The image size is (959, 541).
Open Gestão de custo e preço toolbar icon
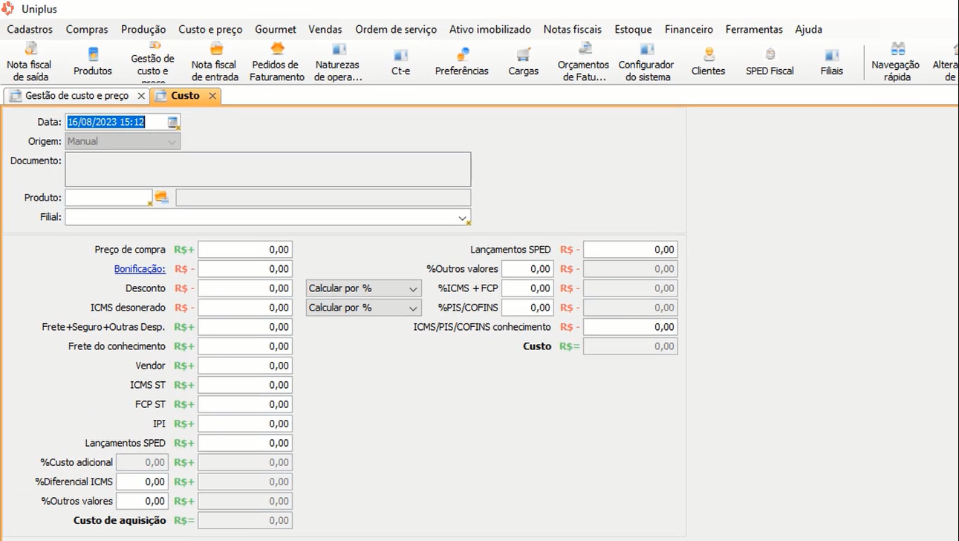point(153,62)
